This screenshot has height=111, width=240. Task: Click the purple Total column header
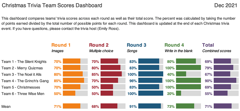(x=208, y=45)
